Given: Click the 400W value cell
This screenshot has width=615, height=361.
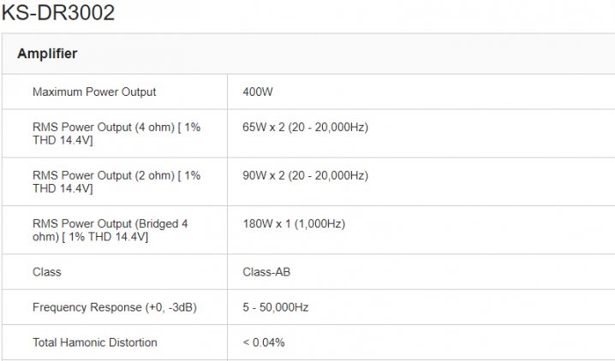Looking at the screenshot, I should pos(257,92).
